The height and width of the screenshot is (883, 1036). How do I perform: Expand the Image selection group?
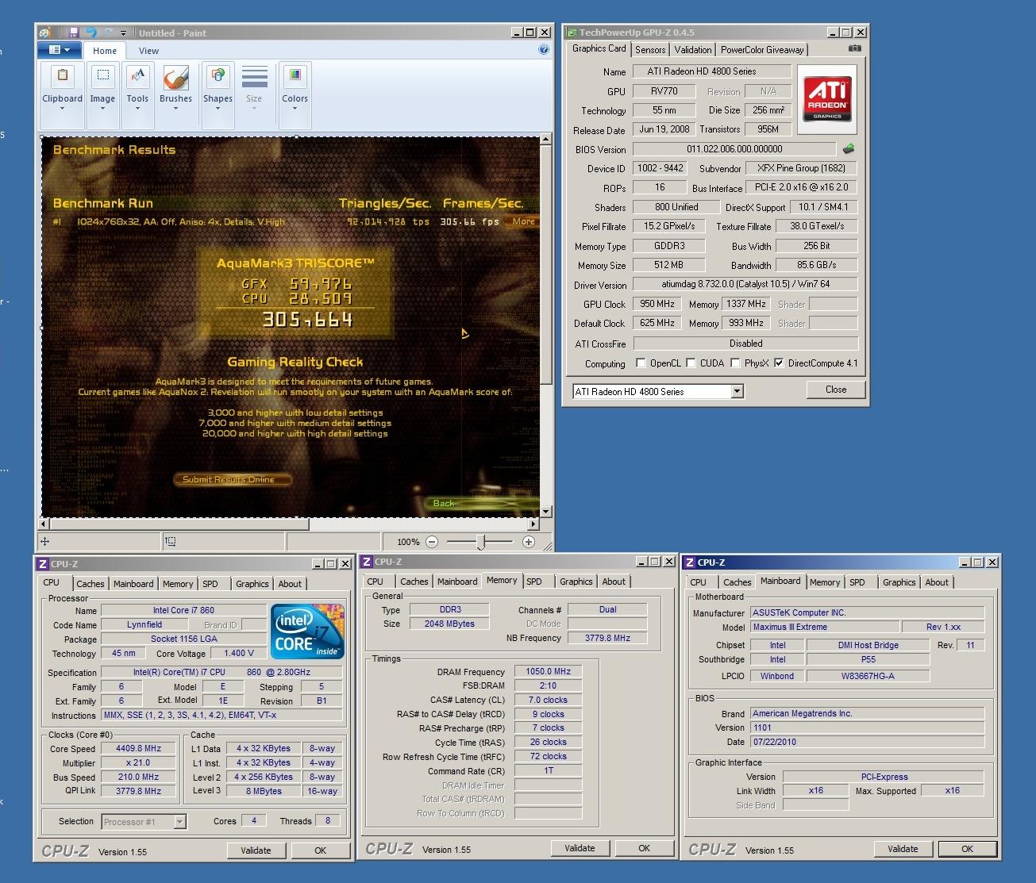coord(102,94)
